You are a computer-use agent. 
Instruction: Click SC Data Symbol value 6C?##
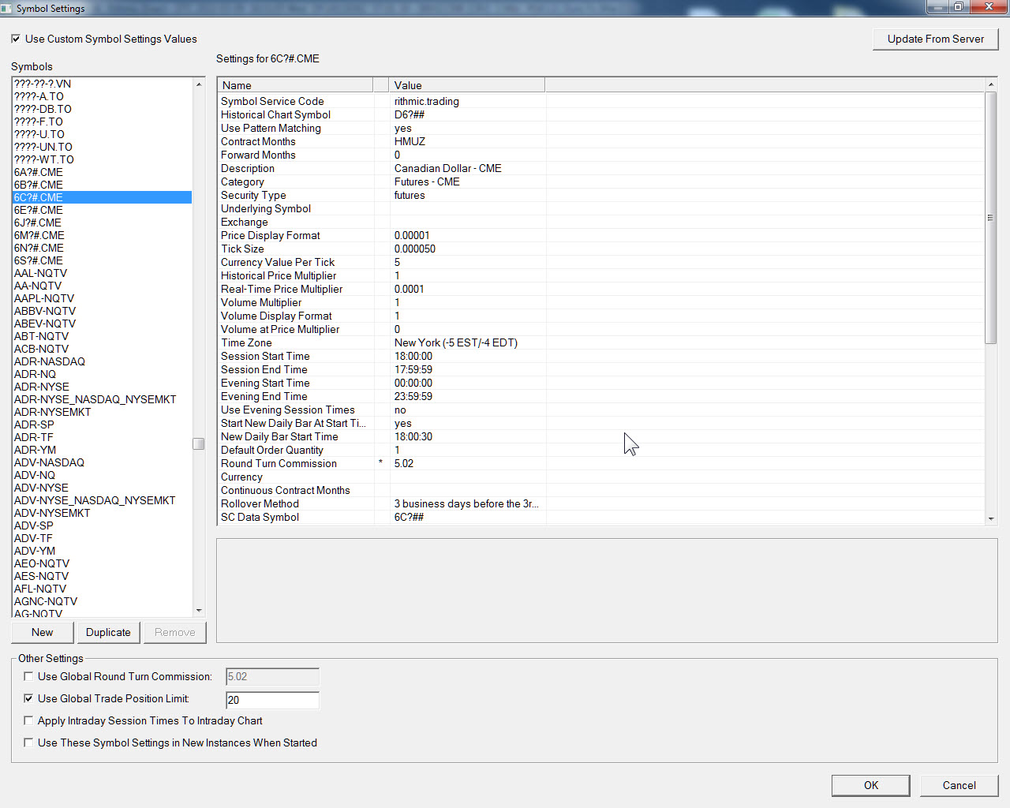pos(409,517)
